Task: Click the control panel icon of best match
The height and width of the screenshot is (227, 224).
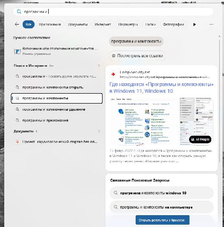Action: 17,52
